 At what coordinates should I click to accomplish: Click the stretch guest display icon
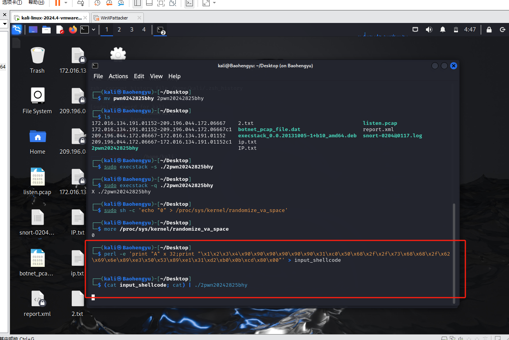coord(206,3)
